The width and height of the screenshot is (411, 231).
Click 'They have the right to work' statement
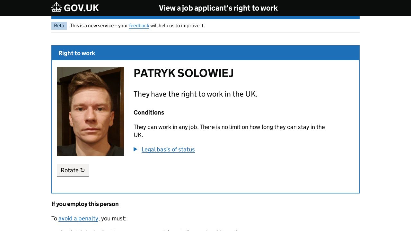coord(195,94)
